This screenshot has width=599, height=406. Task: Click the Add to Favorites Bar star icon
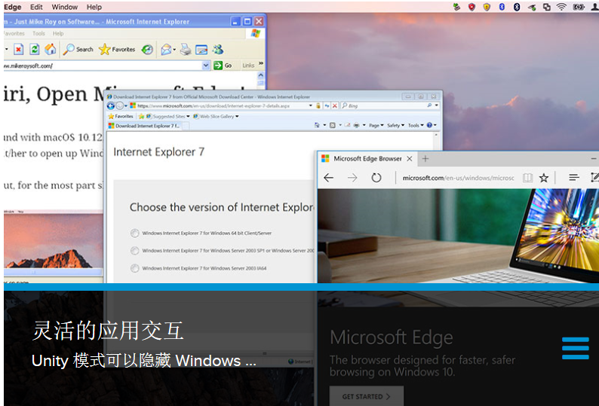(141, 117)
